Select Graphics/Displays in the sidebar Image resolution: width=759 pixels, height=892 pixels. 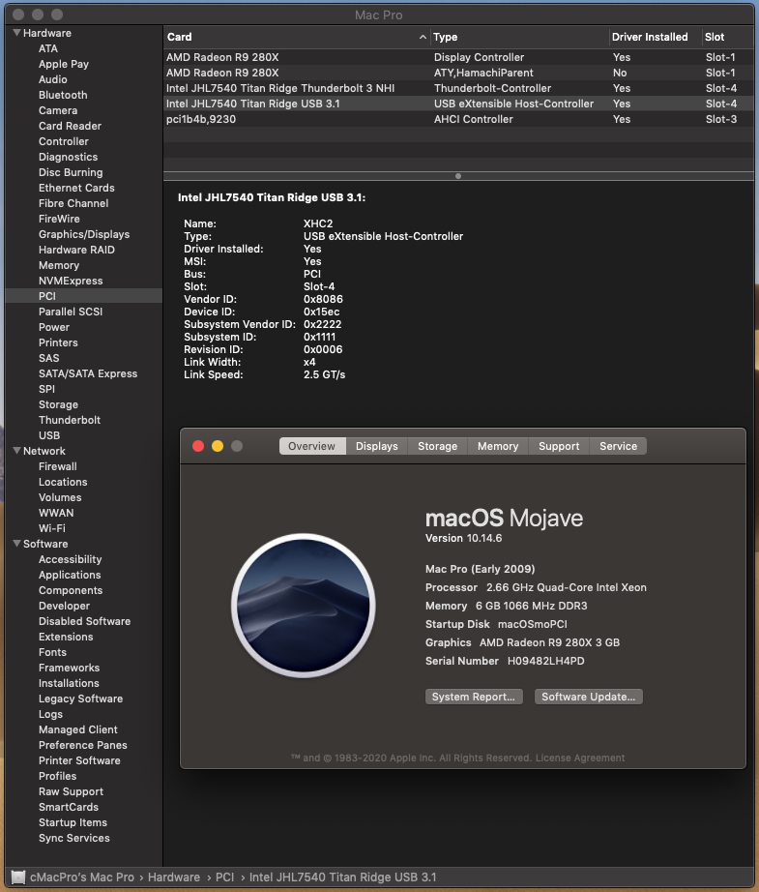84,234
